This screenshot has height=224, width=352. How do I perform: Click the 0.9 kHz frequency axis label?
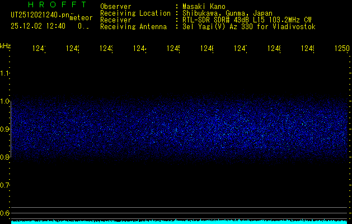(x=5, y=129)
